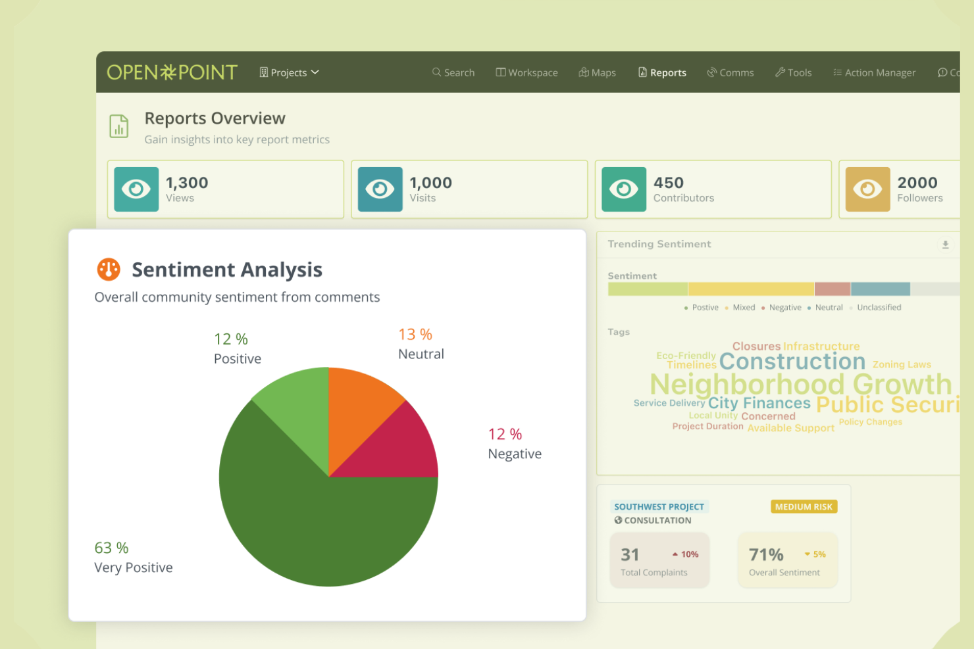The height and width of the screenshot is (649, 974).
Task: Click the Positive segment of the sentiment bar
Action: 648,289
